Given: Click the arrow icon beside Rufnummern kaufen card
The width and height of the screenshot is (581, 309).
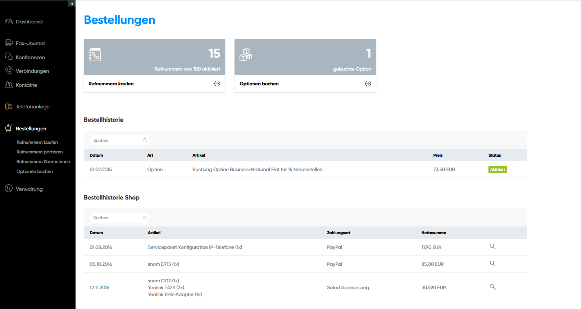Looking at the screenshot, I should tap(217, 84).
